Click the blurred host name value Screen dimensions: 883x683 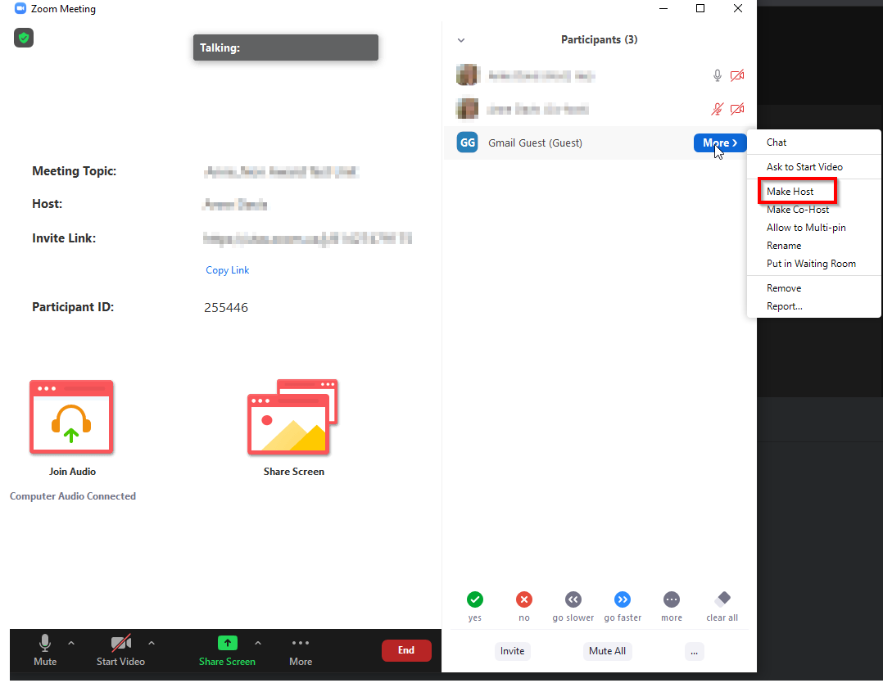pos(235,205)
